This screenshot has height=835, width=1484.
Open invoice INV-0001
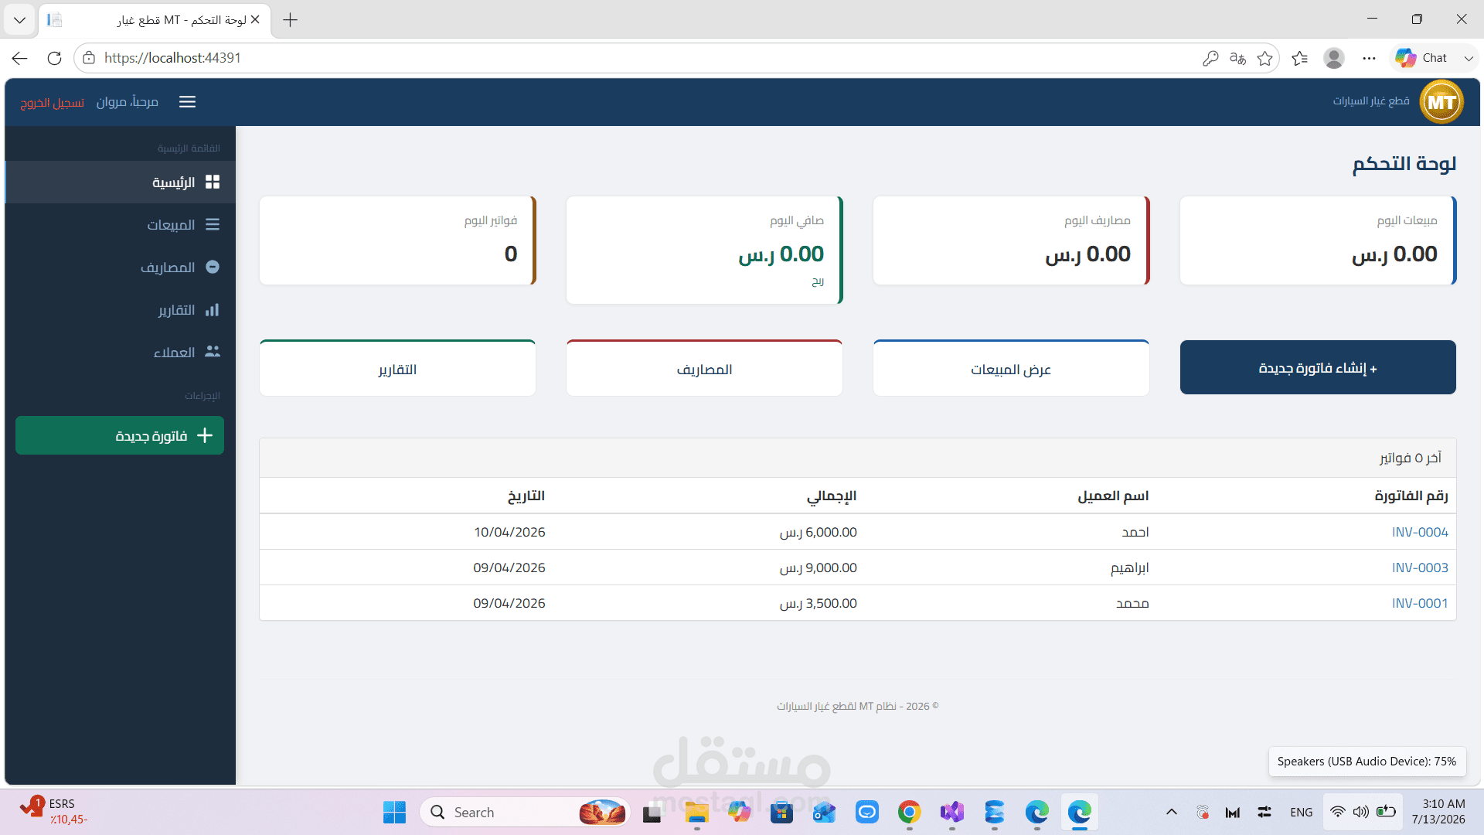tap(1420, 603)
